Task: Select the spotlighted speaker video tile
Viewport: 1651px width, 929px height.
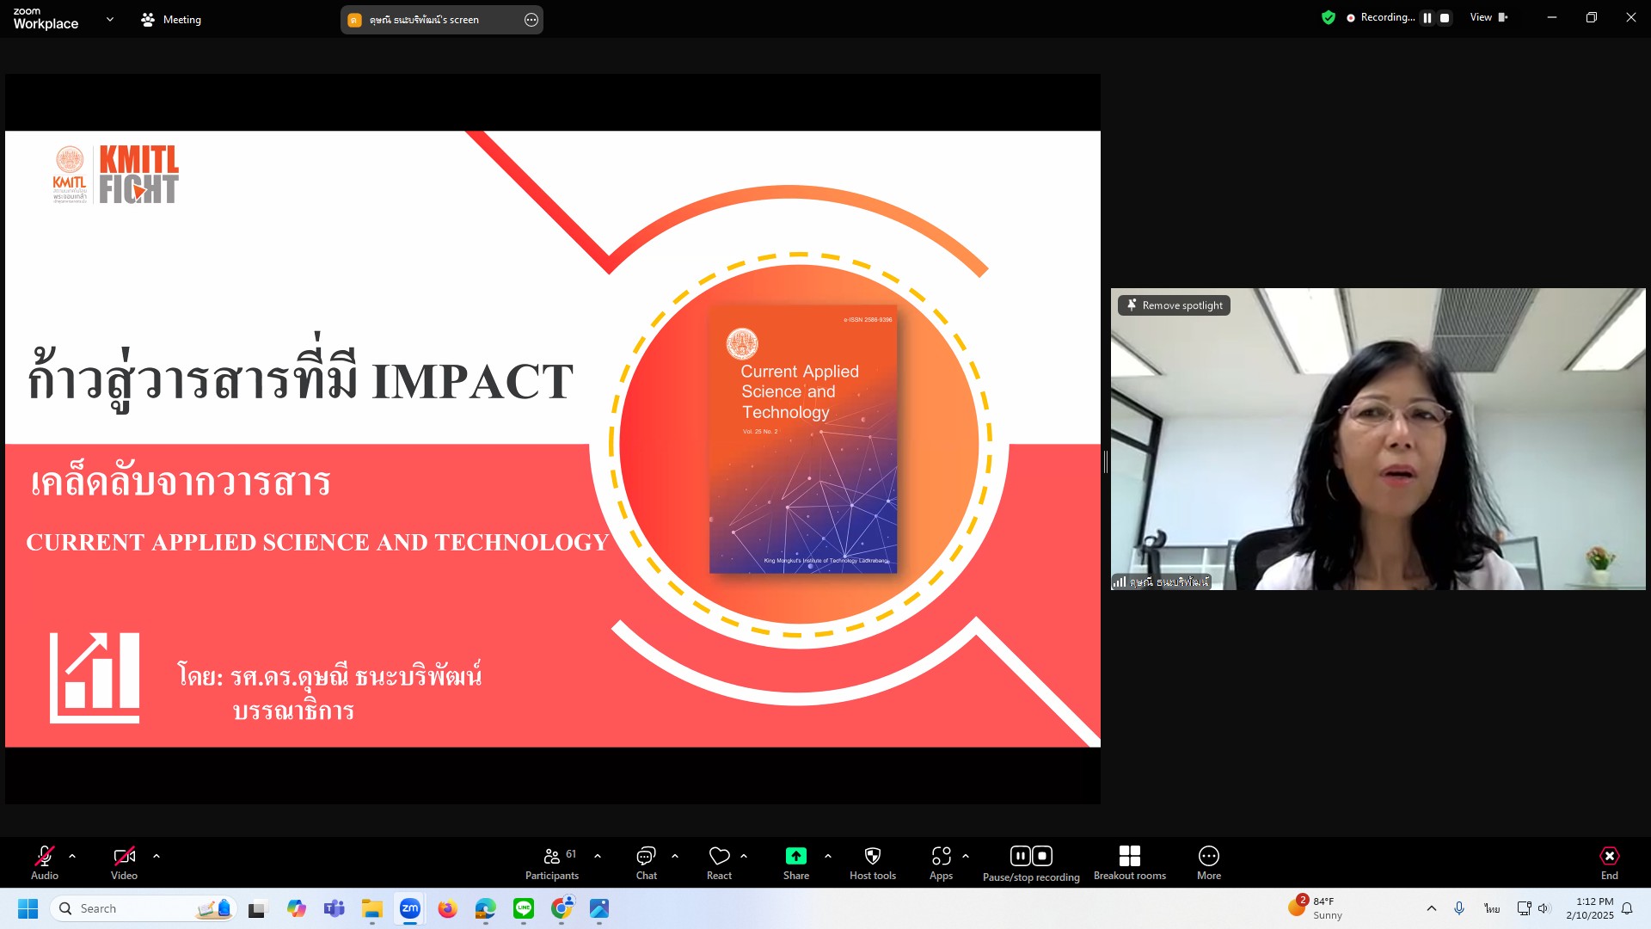Action: [1378, 439]
